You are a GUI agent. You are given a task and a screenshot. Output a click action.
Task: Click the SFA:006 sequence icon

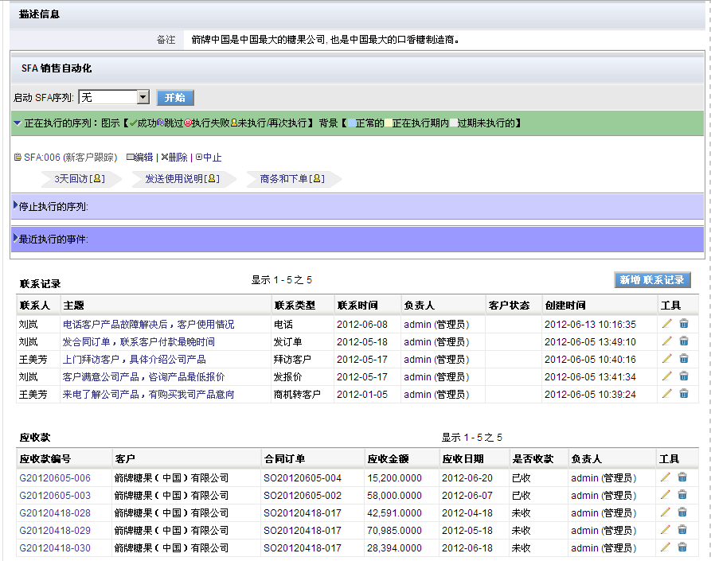coord(18,158)
